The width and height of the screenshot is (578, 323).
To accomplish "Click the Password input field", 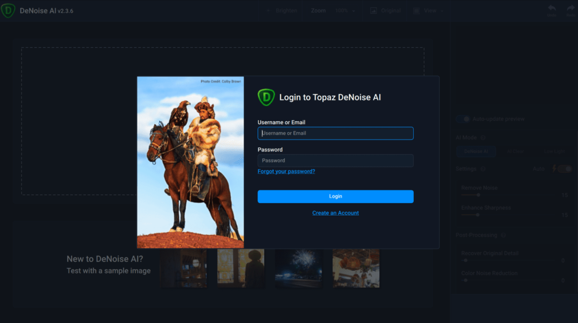I will [x=335, y=160].
